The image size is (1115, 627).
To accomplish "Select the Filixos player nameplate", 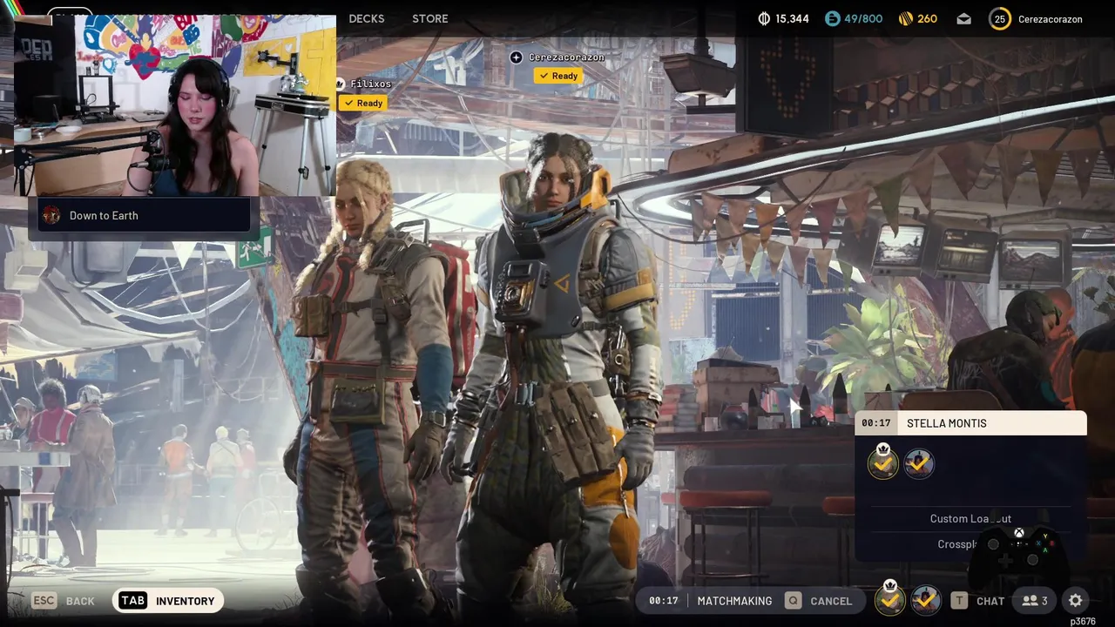I will click(x=370, y=84).
